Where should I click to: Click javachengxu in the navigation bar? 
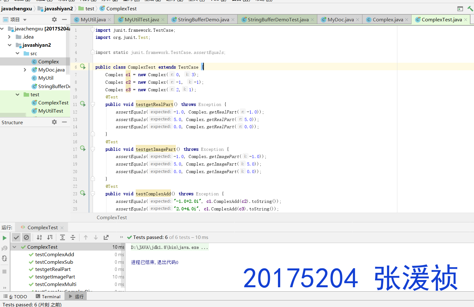16,8
